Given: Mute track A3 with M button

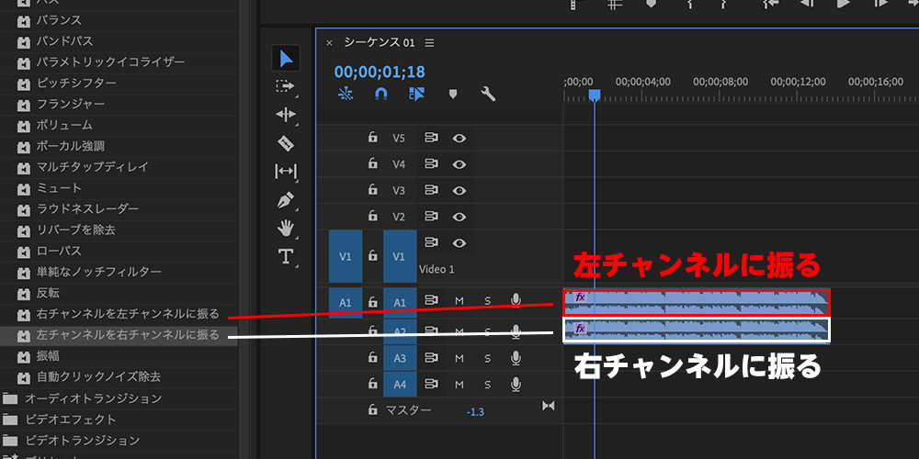Looking at the screenshot, I should pyautogui.click(x=459, y=357).
